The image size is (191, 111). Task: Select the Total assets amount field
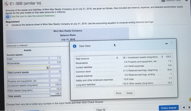[x=56, y=94]
